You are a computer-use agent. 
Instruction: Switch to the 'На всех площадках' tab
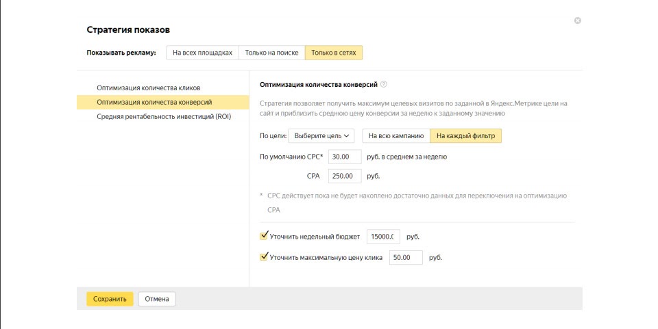202,53
